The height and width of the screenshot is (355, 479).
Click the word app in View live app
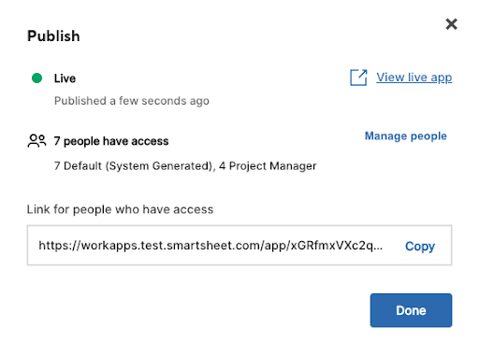click(441, 78)
